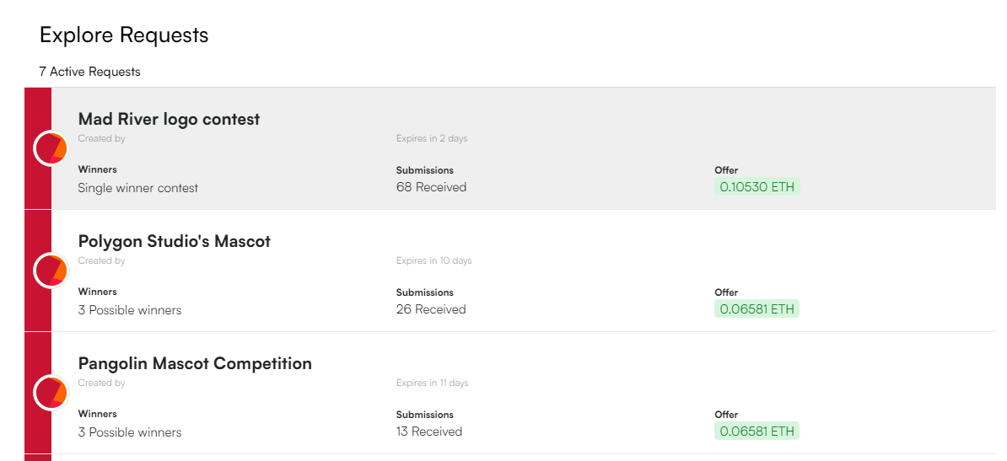The width and height of the screenshot is (1007, 461).
Task: Click the 68 Received submissions count
Action: click(x=431, y=187)
